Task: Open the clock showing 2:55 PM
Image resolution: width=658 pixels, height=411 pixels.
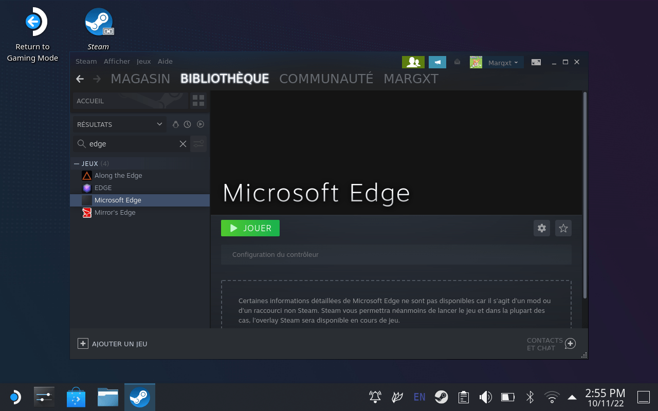Action: coord(605,398)
